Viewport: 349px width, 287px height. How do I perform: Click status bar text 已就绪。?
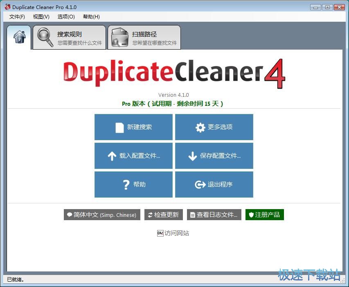(16, 280)
